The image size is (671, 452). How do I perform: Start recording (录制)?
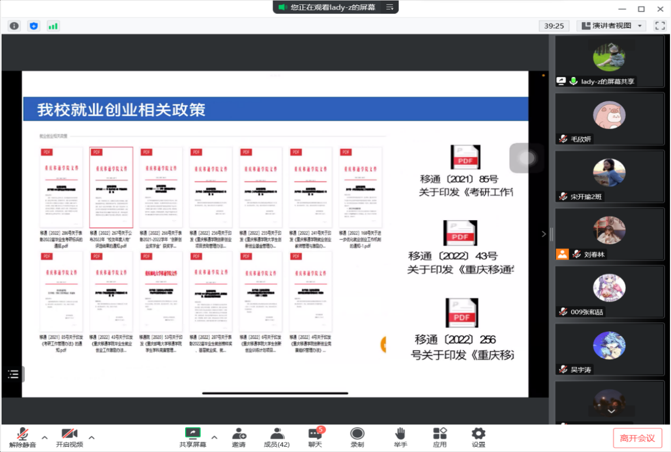click(x=357, y=437)
